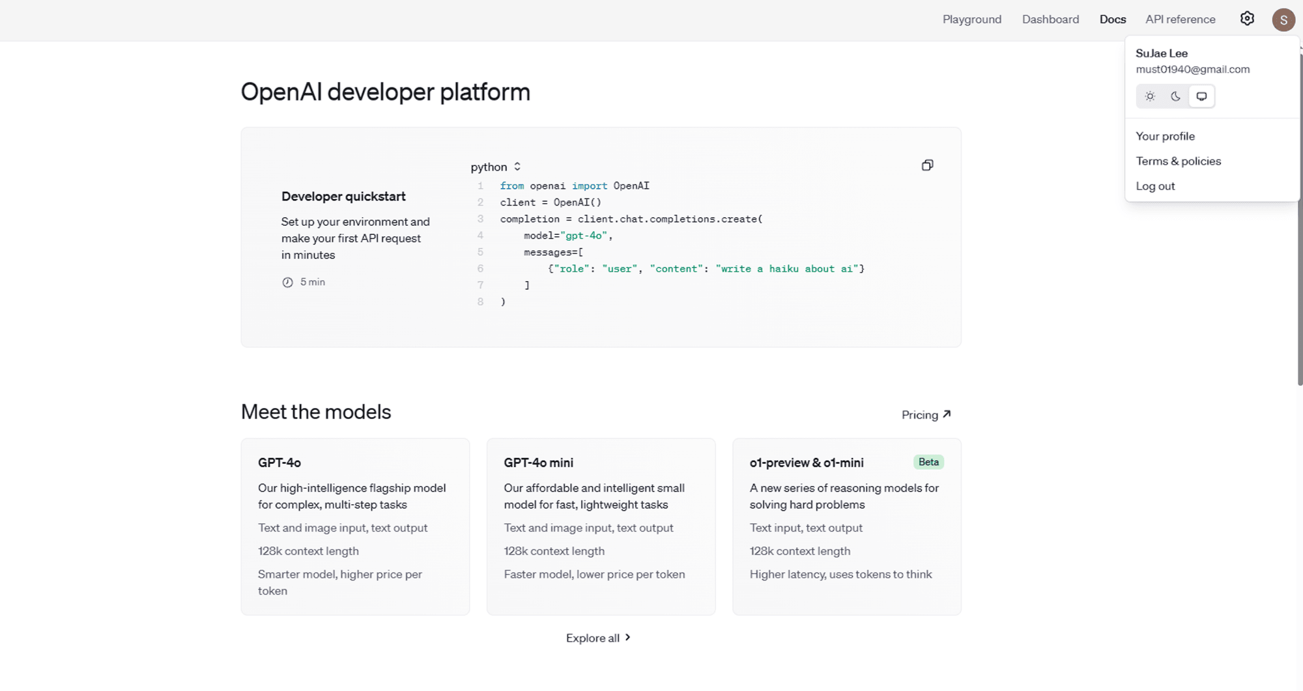Screen dimensions: 1303x691
Task: Select system theme monitor icon
Action: 1201,96
